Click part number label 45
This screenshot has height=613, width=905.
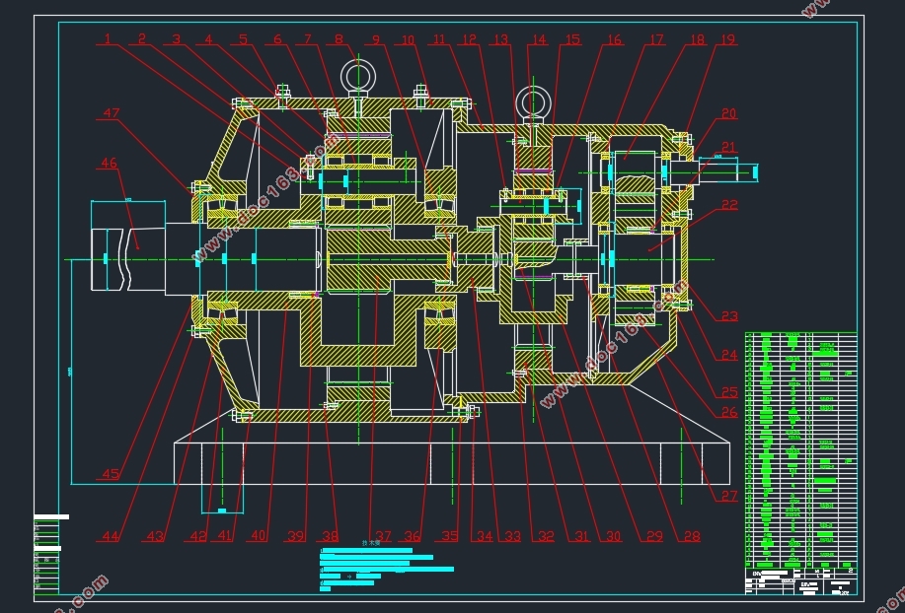coord(110,474)
